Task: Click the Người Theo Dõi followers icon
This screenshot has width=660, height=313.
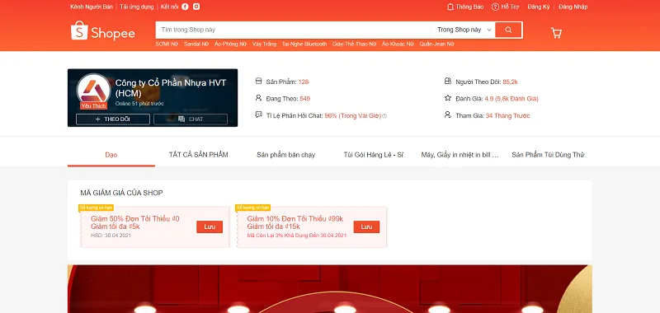Action: tap(448, 81)
